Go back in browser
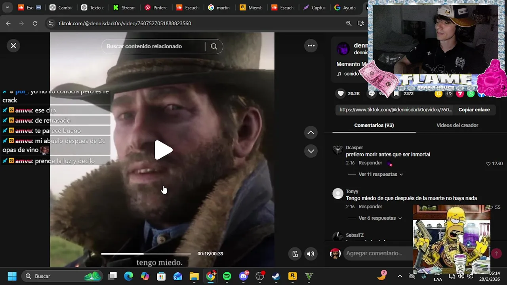This screenshot has width=507, height=285. point(8,23)
